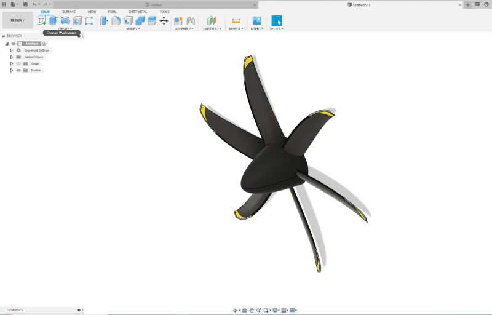Click the activate radio button beside Untitled component
The image size is (492, 315).
(44, 44)
